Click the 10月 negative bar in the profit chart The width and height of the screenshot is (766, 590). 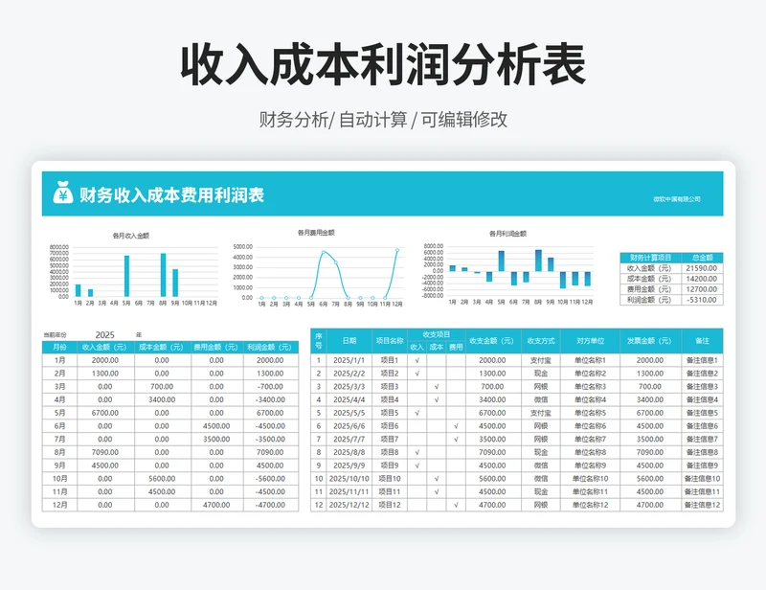tap(563, 280)
